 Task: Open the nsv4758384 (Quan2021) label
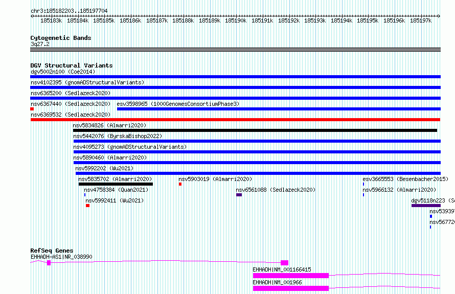pyautogui.click(x=116, y=190)
